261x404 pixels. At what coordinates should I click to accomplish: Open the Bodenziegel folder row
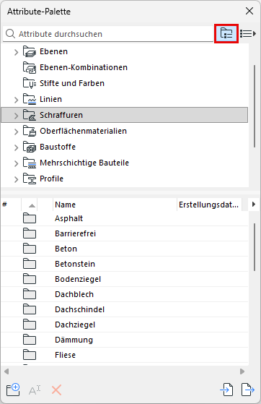(x=125, y=279)
